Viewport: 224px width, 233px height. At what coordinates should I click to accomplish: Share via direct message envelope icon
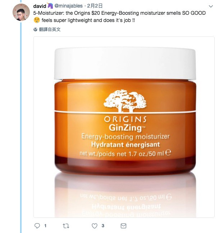(x=123, y=226)
